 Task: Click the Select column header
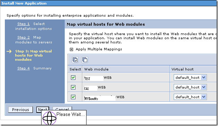pyautogui.click(x=75, y=69)
